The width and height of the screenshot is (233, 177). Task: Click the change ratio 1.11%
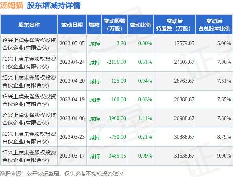pos(145,119)
